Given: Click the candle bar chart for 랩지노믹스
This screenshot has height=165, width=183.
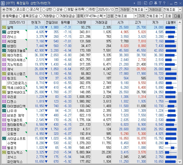Looking at the screenshot, I should click(171, 152).
